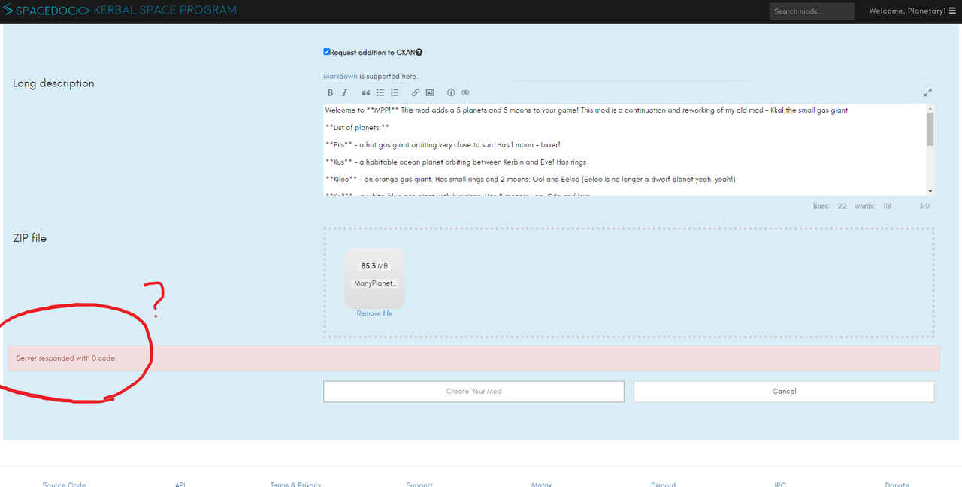
Task: Expand the description editor to fullscreen
Action: click(x=927, y=93)
